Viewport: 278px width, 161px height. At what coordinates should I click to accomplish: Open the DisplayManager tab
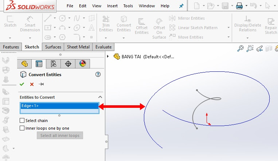click(x=83, y=64)
